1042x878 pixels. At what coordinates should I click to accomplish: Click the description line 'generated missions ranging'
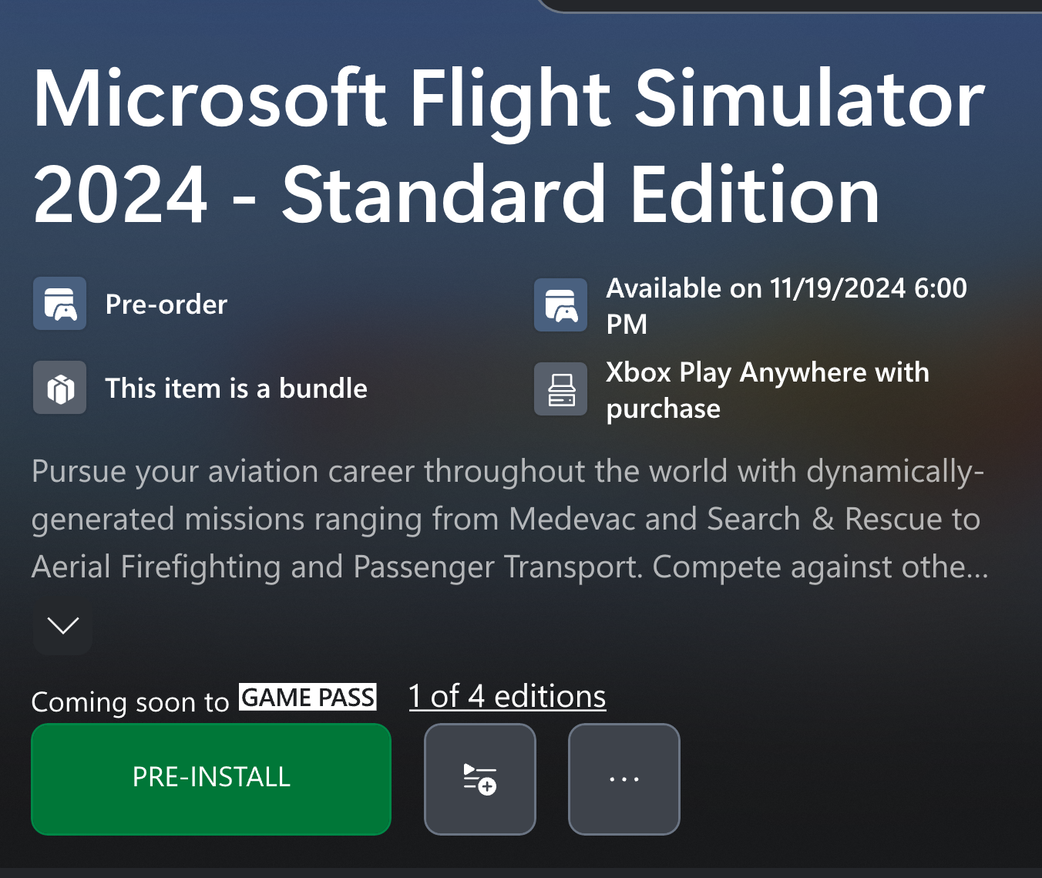[x=506, y=520]
